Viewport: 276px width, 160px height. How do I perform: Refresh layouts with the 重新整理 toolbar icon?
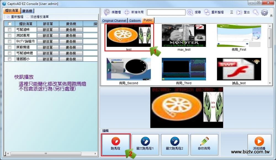pos(207,12)
